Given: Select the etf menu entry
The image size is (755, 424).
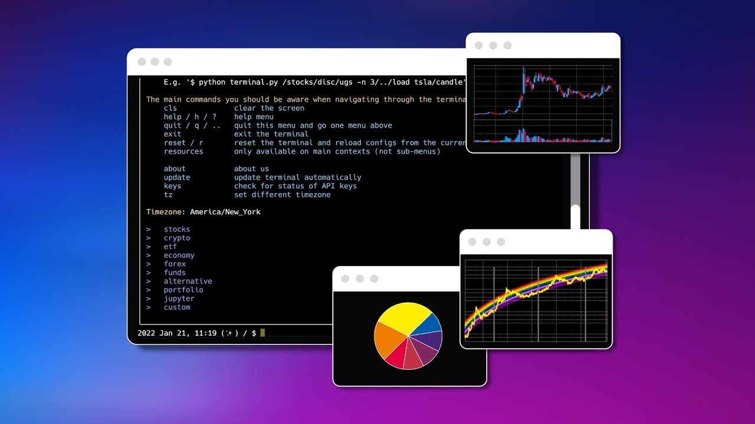Looking at the screenshot, I should (170, 247).
